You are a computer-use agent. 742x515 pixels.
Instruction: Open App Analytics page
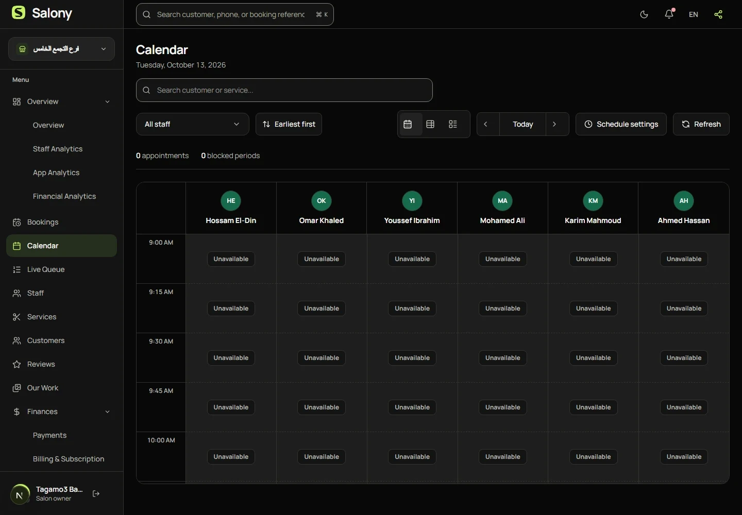(x=56, y=173)
